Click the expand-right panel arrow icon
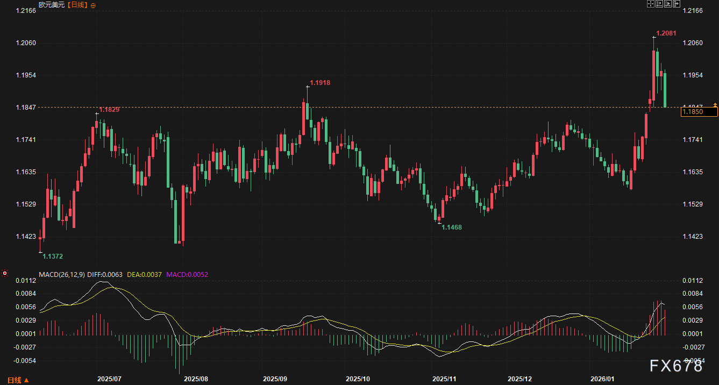This screenshot has height=385, width=719. pyautogui.click(x=676, y=4)
